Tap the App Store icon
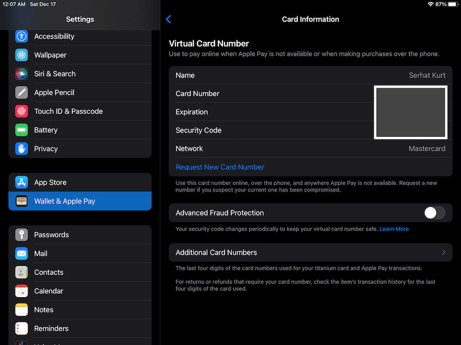The image size is (461, 345). [22, 183]
